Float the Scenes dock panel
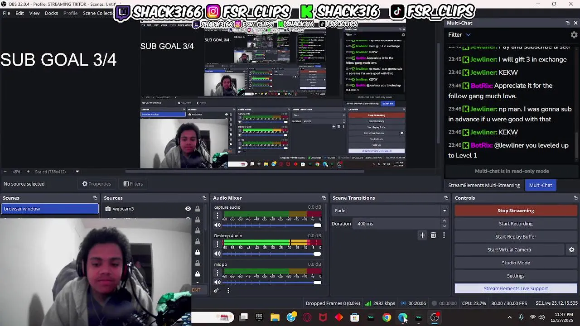Screen dimensions: 580x326 [x=95, y=198]
